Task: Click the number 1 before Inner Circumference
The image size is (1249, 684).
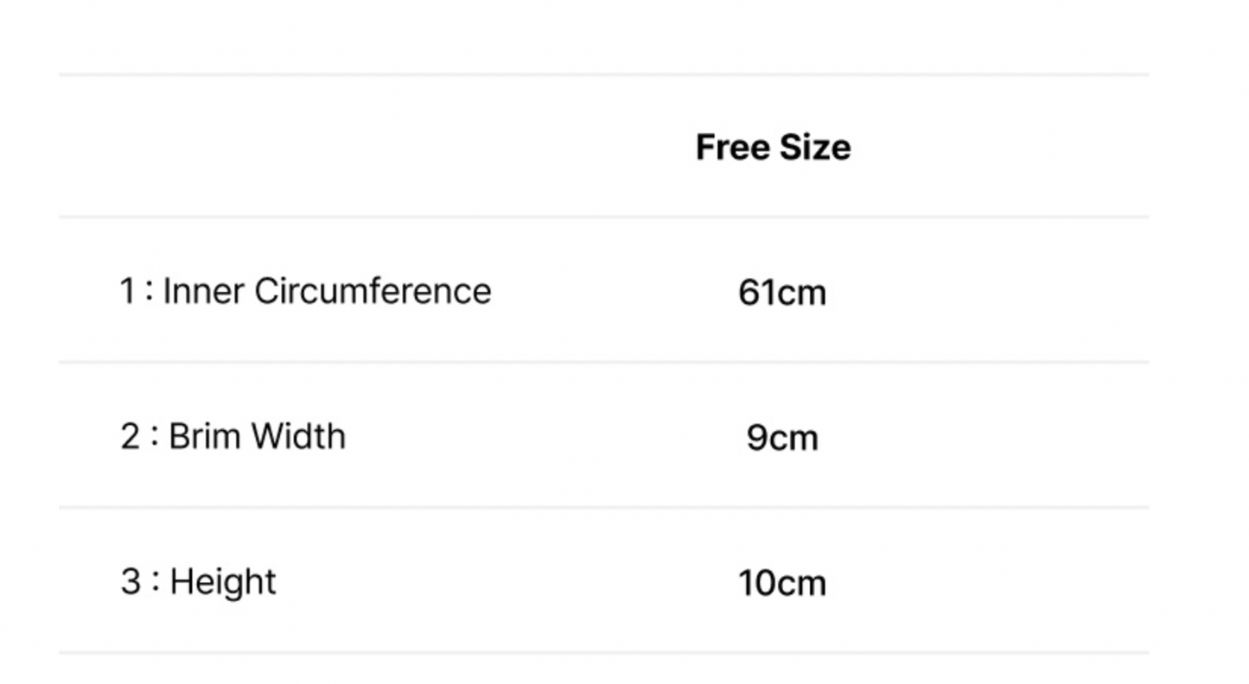Action: pos(127,291)
